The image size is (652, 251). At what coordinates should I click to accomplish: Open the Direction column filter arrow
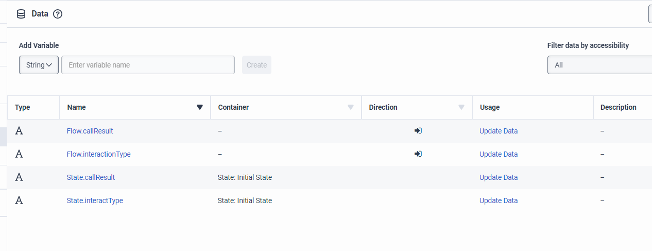point(461,107)
